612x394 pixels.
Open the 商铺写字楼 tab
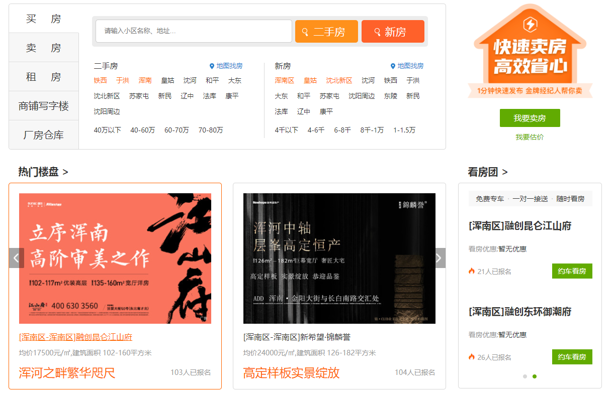pos(44,106)
